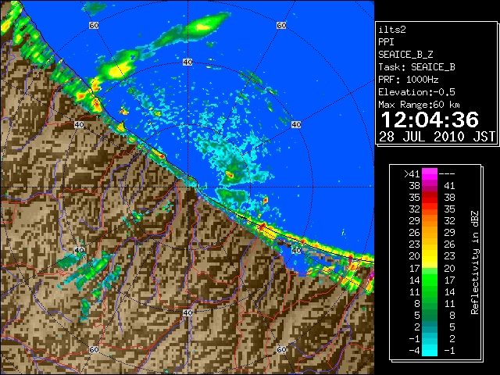The width and height of the screenshot is (500, 375).
Task: Click the northeast "60" range ring label
Action: tap(281, 25)
